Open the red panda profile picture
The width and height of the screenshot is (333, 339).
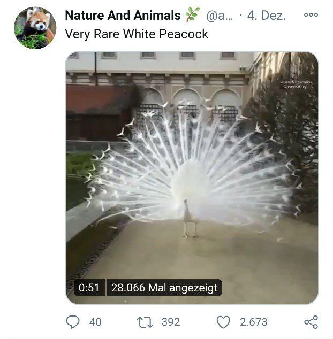(35, 28)
